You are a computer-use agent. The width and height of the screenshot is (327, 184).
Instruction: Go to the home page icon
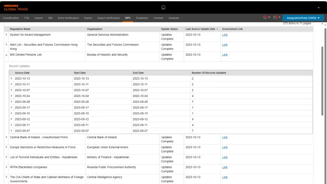tap(163, 7)
